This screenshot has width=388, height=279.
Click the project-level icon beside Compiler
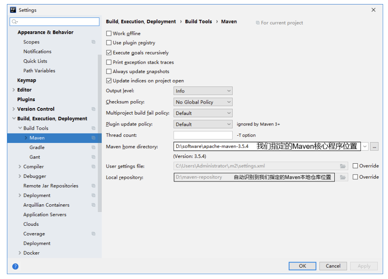click(x=93, y=167)
